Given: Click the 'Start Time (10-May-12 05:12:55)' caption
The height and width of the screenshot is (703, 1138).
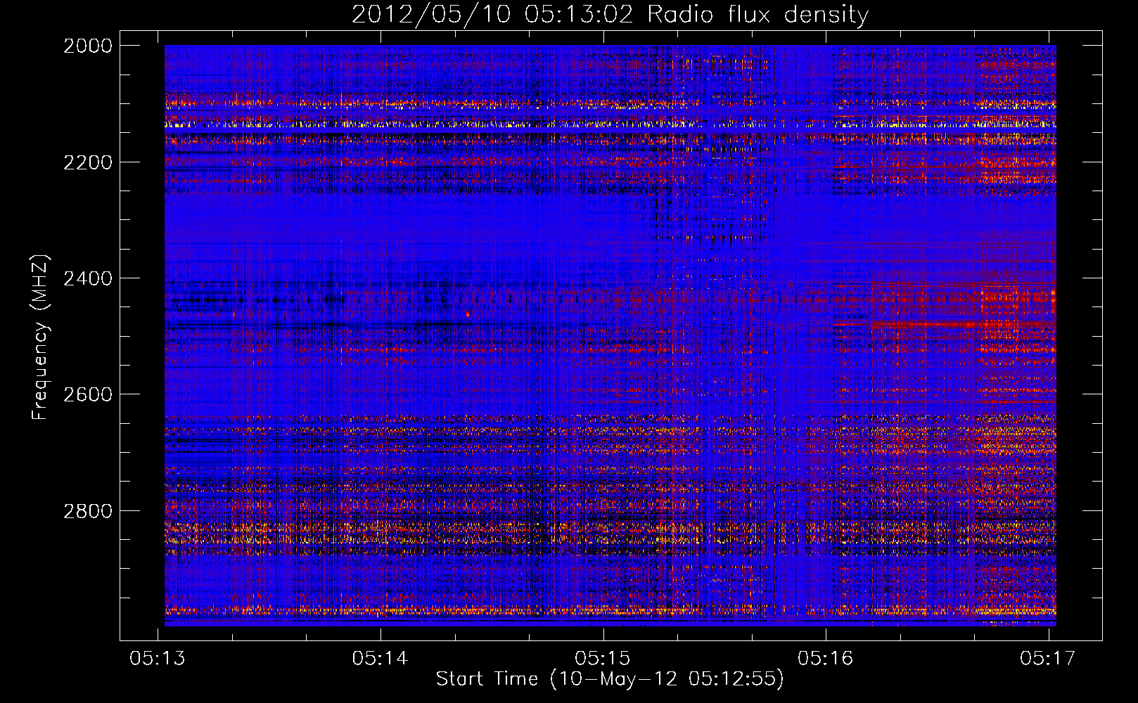Looking at the screenshot, I should [x=610, y=679].
